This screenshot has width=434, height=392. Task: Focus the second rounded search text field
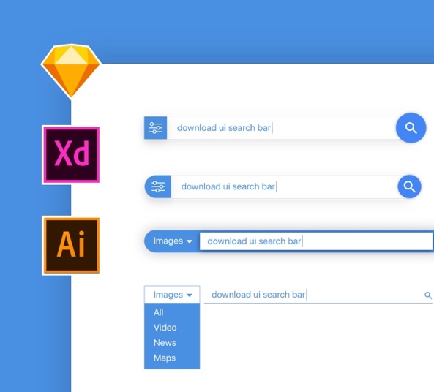coord(285,186)
